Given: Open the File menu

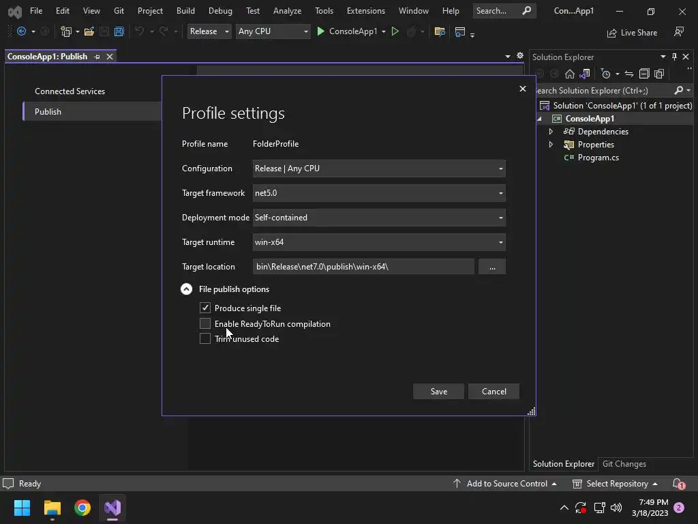Looking at the screenshot, I should (36, 11).
